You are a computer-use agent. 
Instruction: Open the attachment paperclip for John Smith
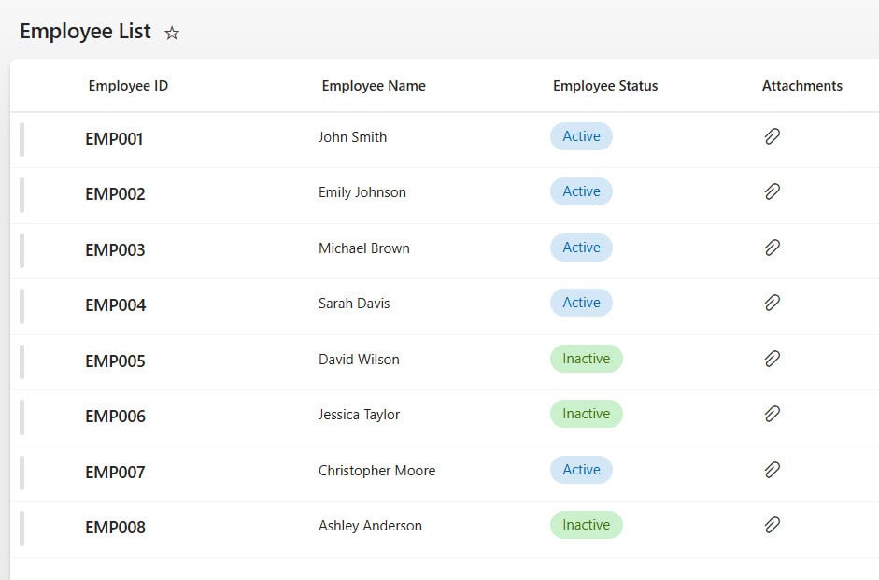[772, 136]
